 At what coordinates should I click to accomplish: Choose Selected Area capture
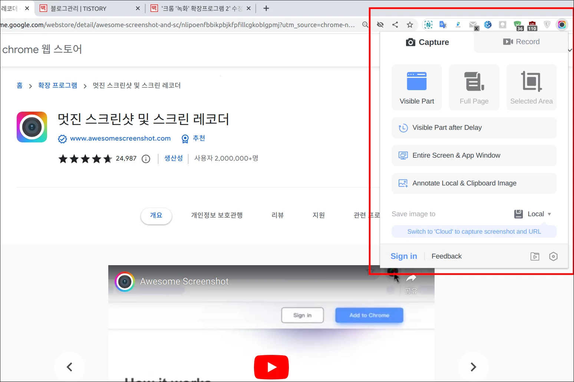(x=532, y=88)
